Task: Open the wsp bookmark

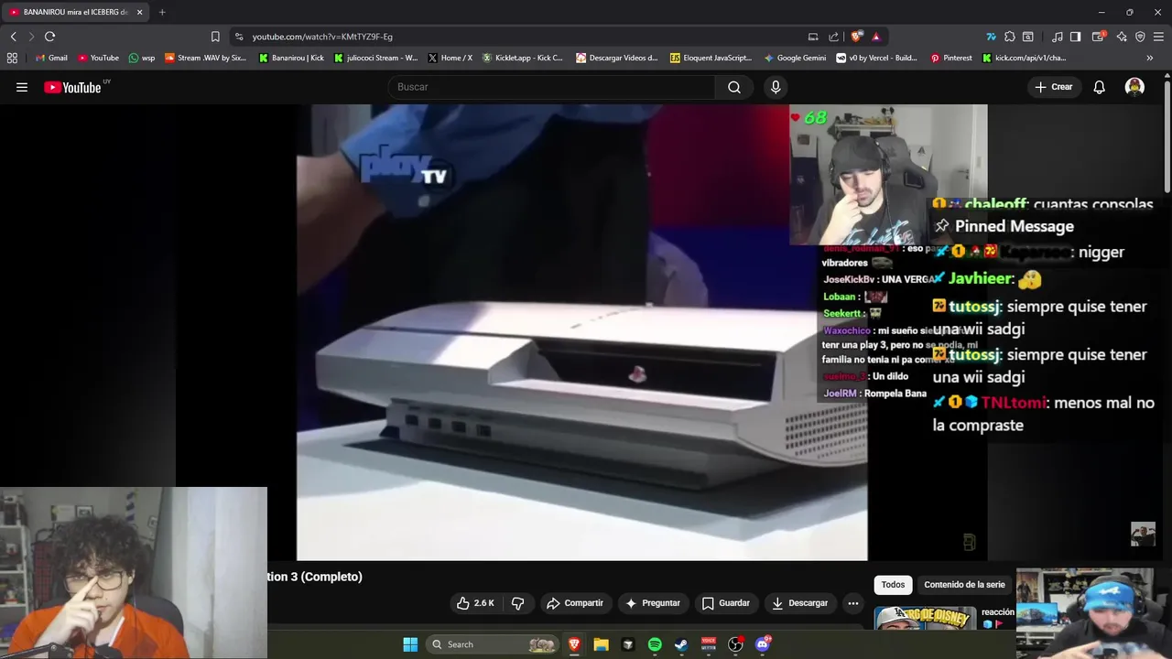Action: pyautogui.click(x=142, y=58)
